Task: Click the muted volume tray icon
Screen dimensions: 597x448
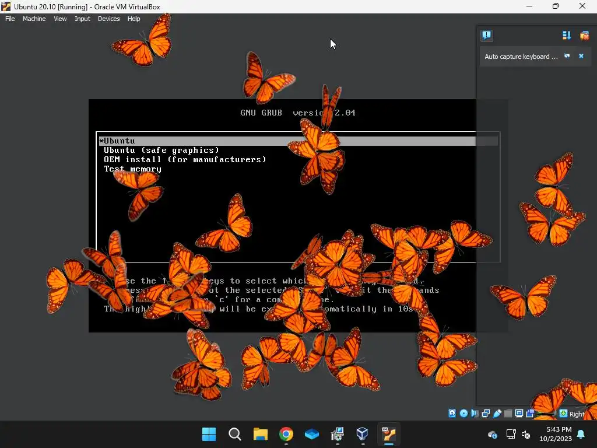Action: (x=526, y=434)
